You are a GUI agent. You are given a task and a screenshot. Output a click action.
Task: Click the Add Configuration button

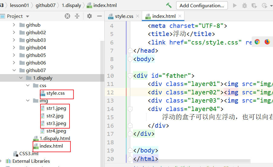pos(202,5)
